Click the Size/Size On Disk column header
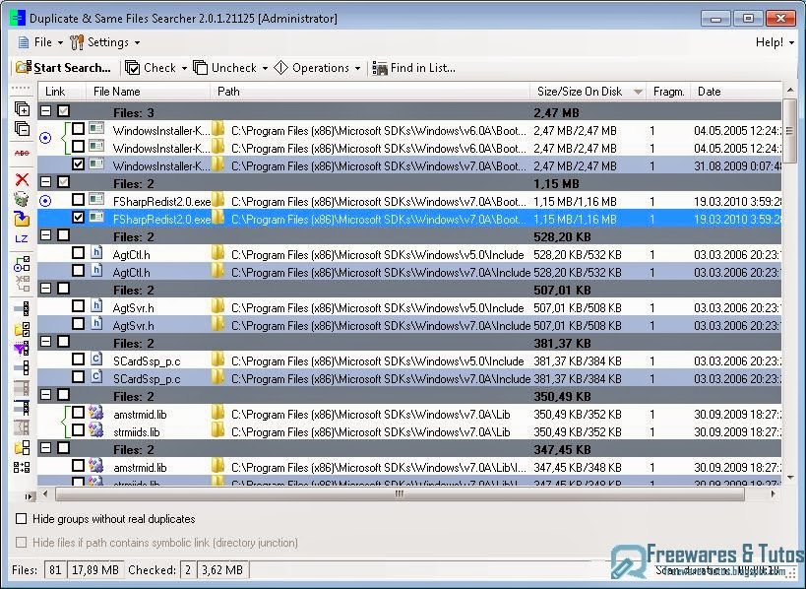Viewport: 806px width, 589px height. pyautogui.click(x=589, y=92)
